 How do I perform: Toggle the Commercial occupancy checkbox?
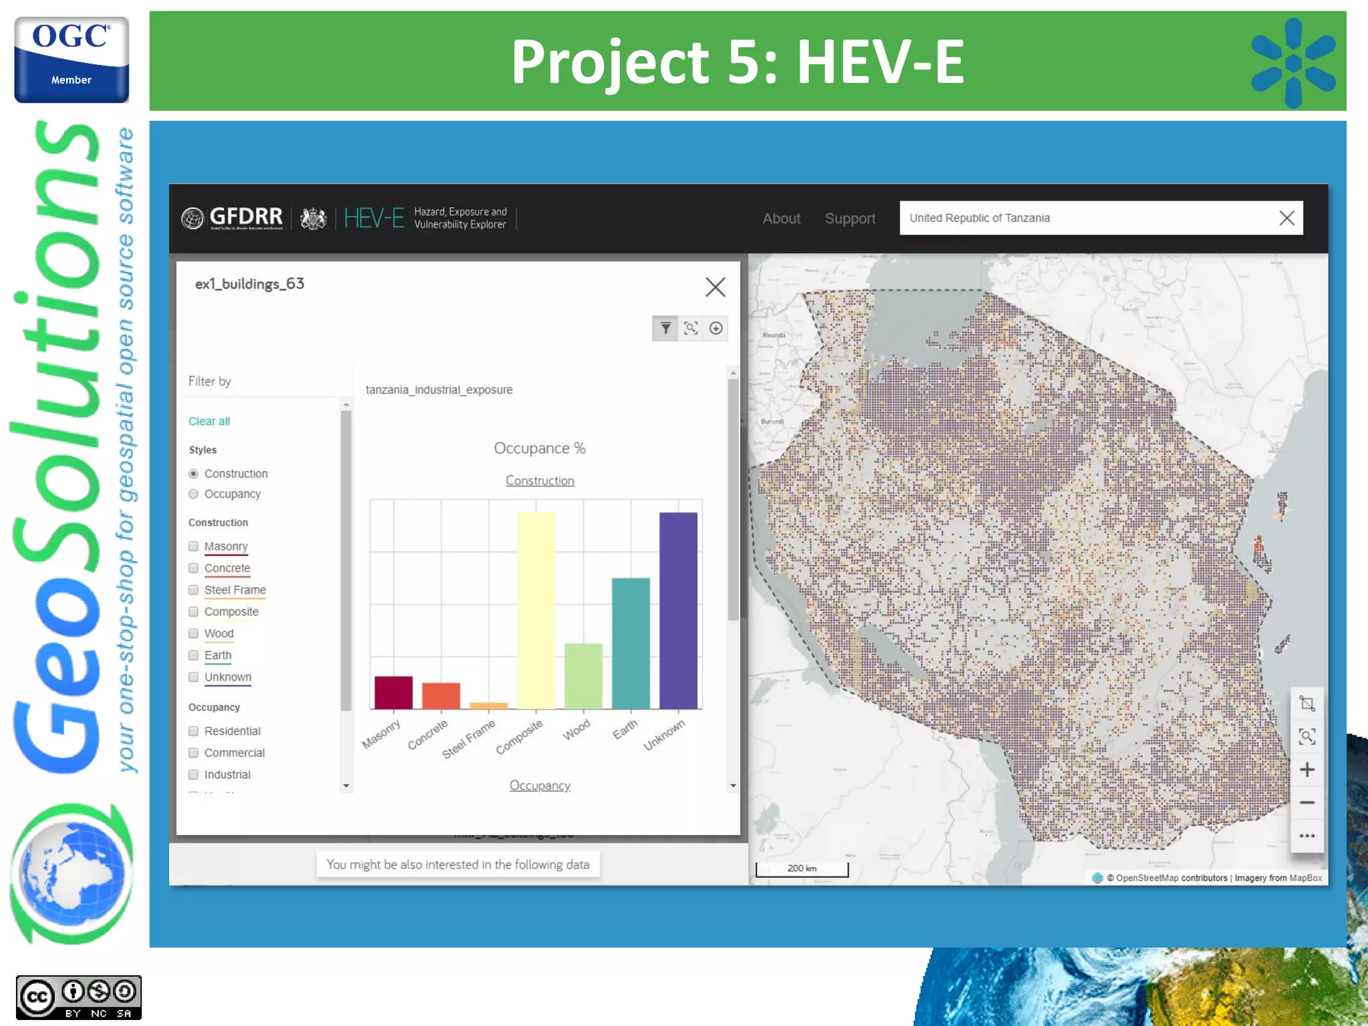click(194, 753)
